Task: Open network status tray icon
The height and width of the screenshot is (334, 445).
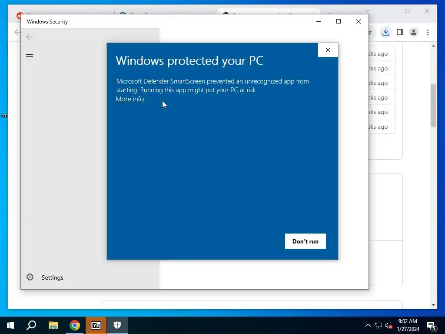Action: click(x=379, y=325)
